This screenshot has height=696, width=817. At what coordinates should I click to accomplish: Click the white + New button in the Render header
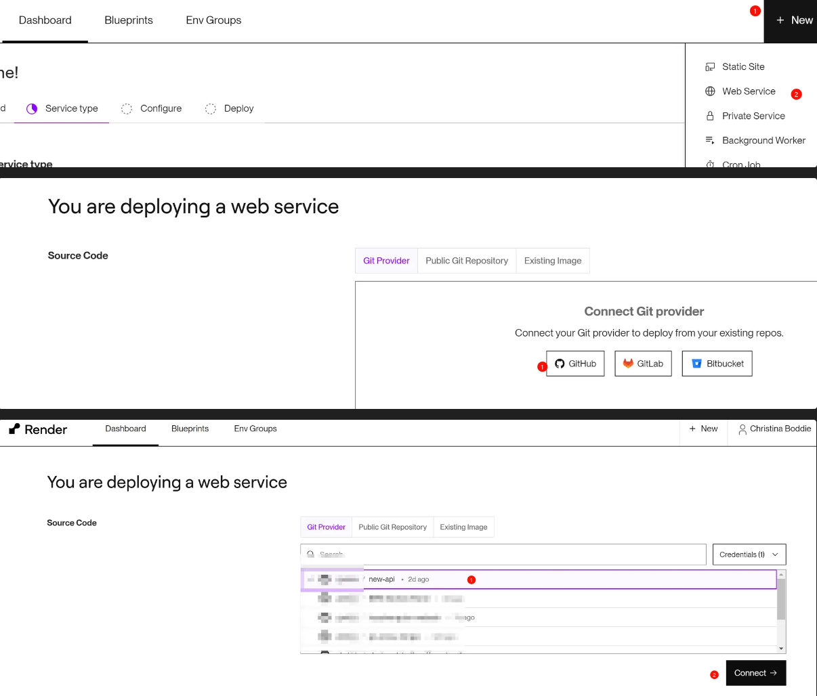click(x=703, y=429)
